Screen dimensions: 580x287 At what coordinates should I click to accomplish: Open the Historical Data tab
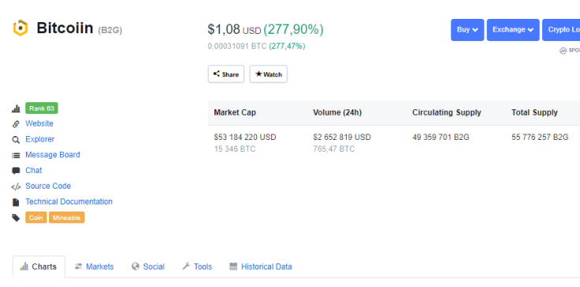[x=261, y=267]
